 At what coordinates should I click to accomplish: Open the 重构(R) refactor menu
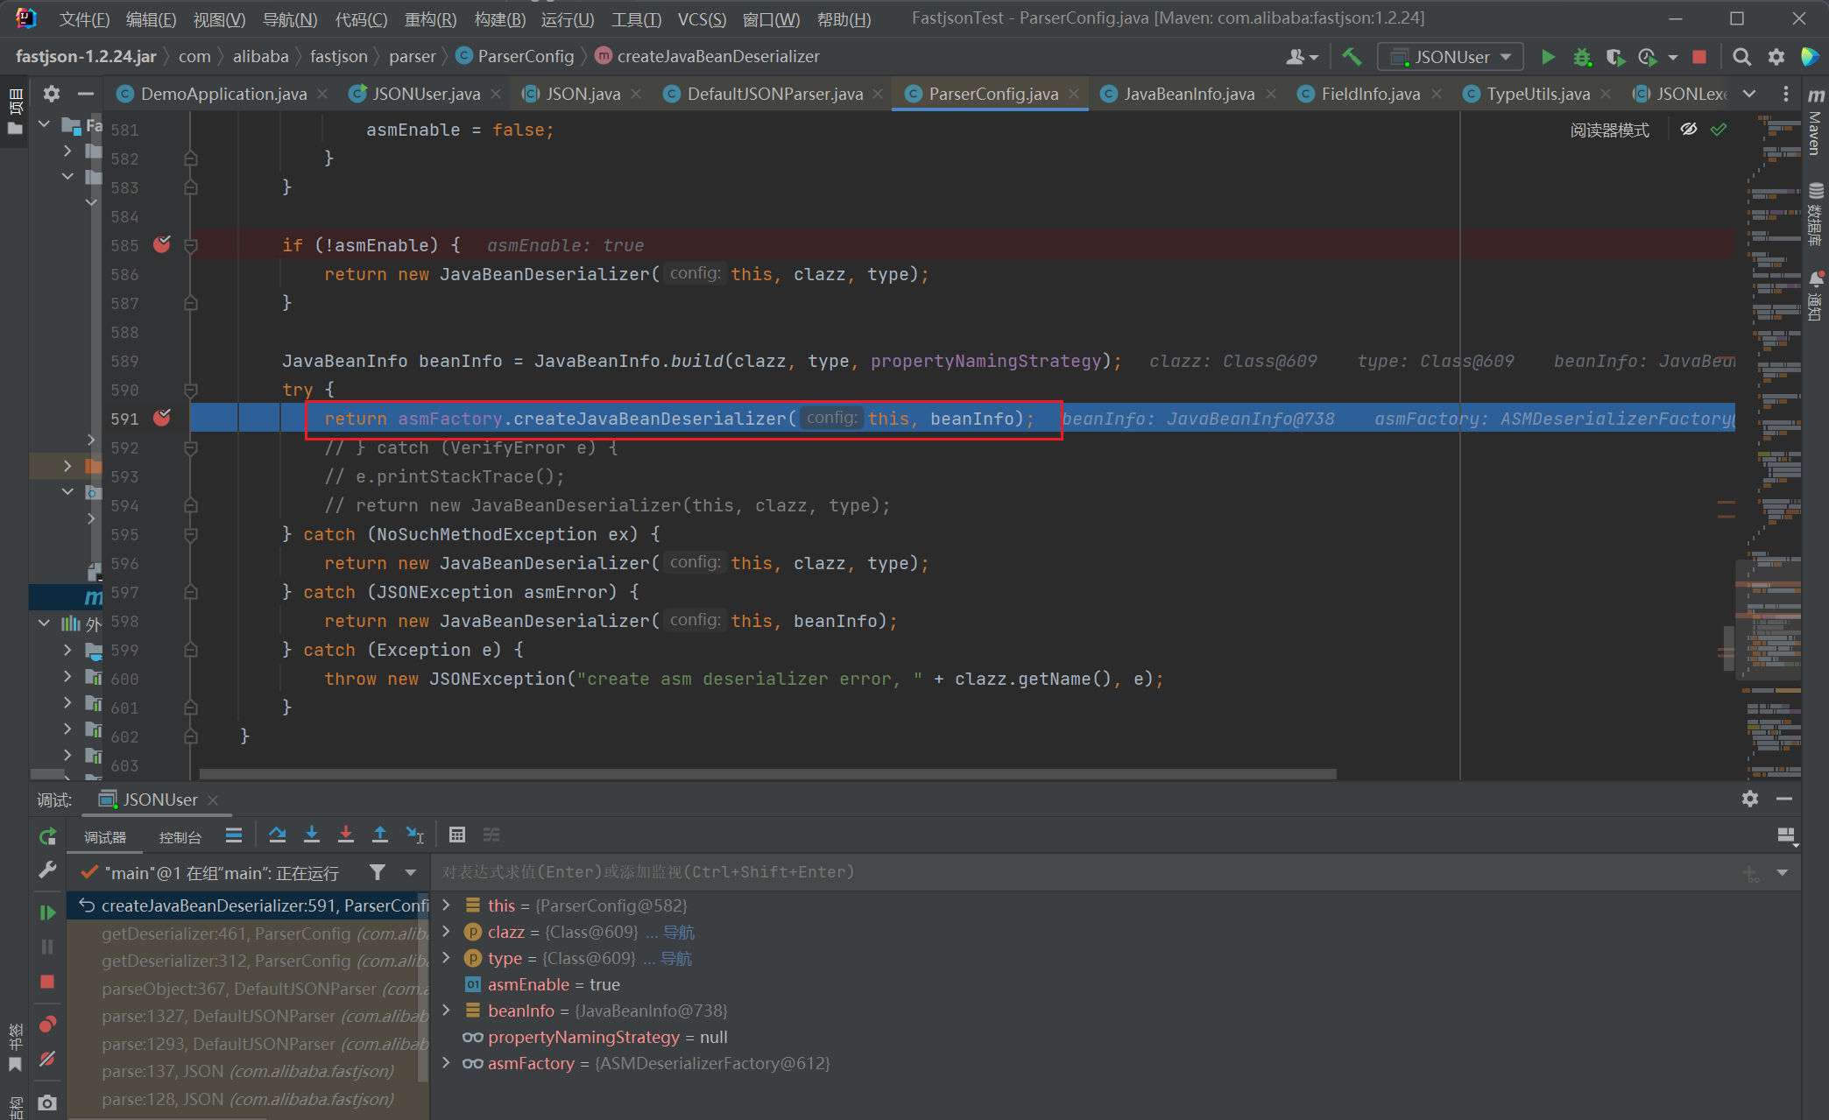(x=430, y=18)
